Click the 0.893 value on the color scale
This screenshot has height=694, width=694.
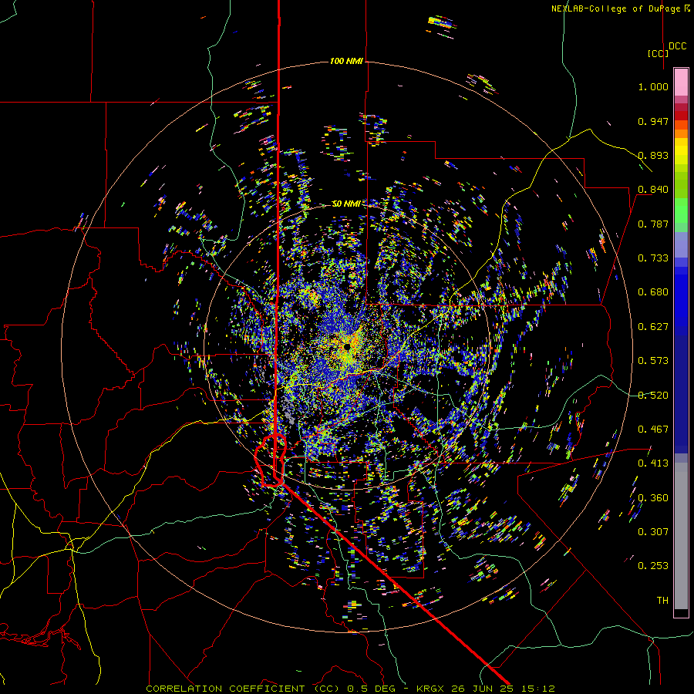click(653, 155)
